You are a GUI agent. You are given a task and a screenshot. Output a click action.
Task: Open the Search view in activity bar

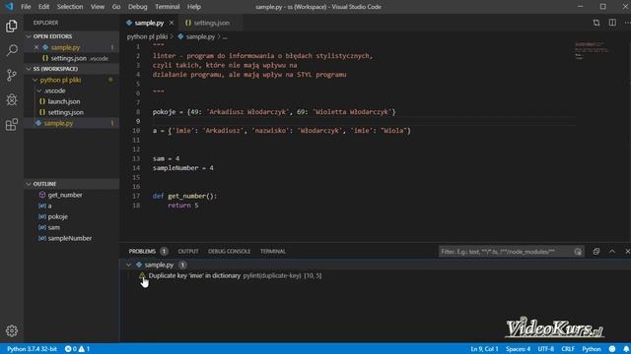tap(12, 50)
